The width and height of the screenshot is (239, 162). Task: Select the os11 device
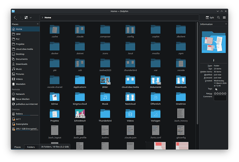click(x=25, y=119)
